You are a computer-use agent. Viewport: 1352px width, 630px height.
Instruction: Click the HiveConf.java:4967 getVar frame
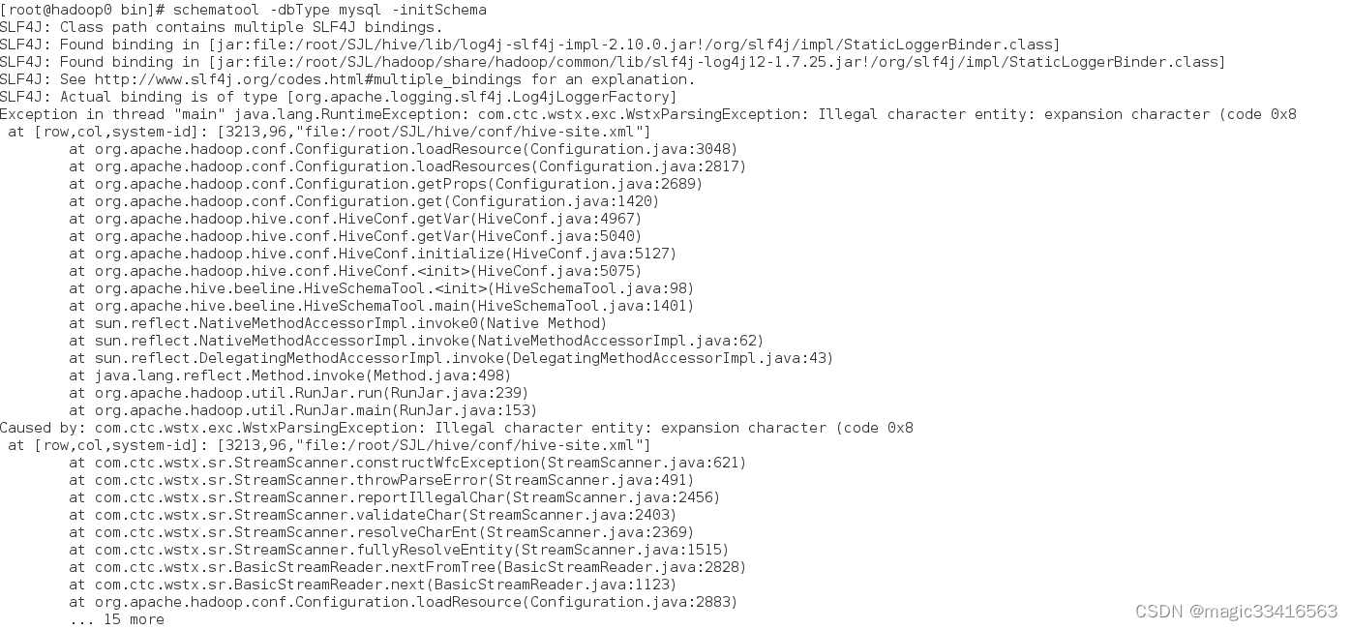click(x=355, y=219)
